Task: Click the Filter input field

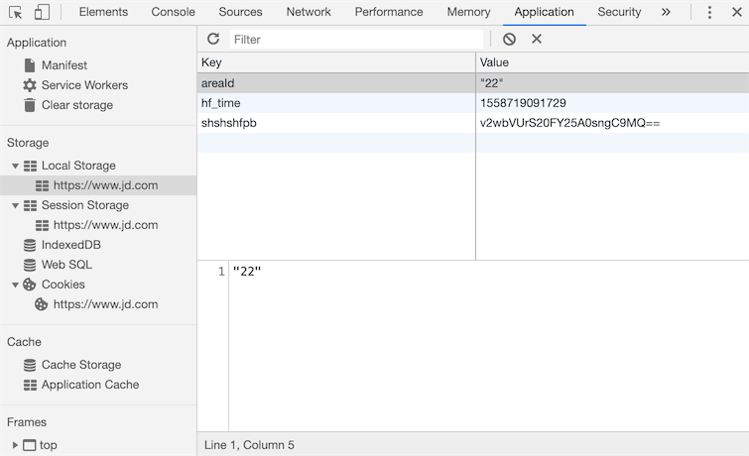Action: [355, 39]
